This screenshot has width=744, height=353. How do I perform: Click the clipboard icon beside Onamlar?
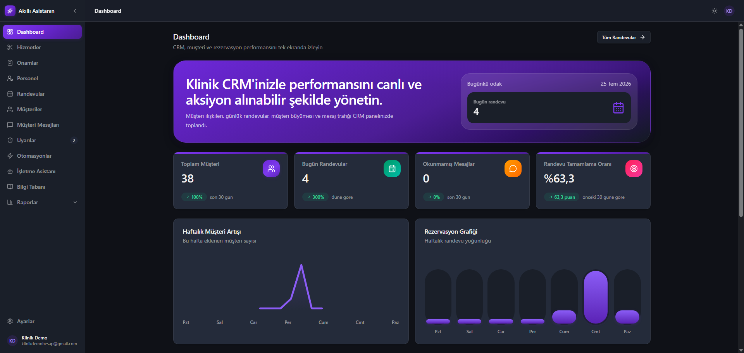point(10,63)
